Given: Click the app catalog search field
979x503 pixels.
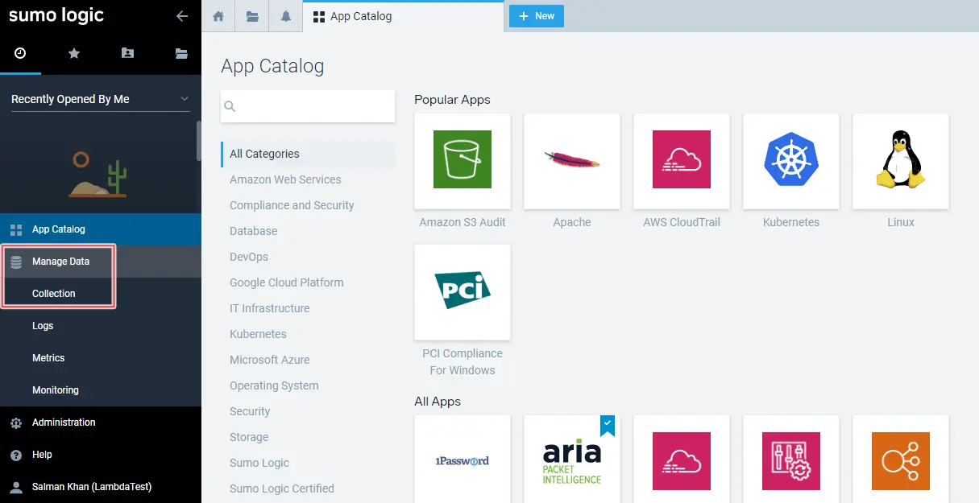Looking at the screenshot, I should (314, 106).
